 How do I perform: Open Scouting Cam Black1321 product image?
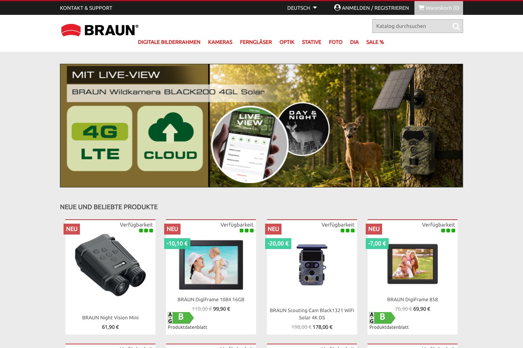[x=312, y=265]
